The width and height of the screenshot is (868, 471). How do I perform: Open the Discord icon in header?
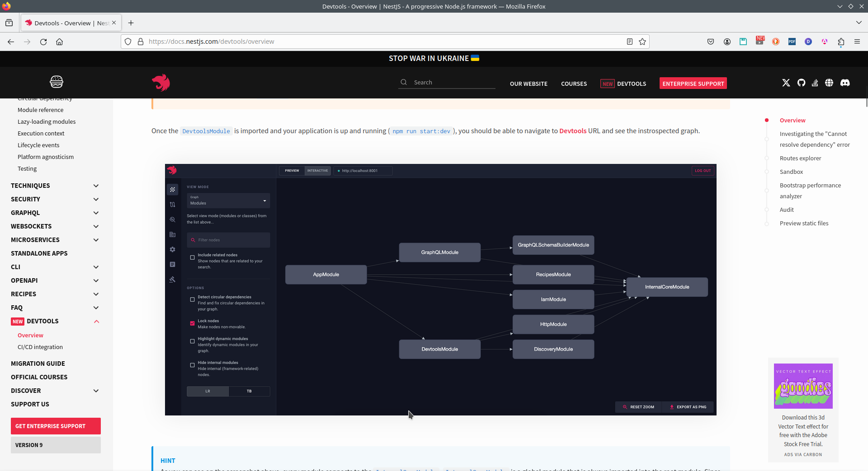click(845, 83)
